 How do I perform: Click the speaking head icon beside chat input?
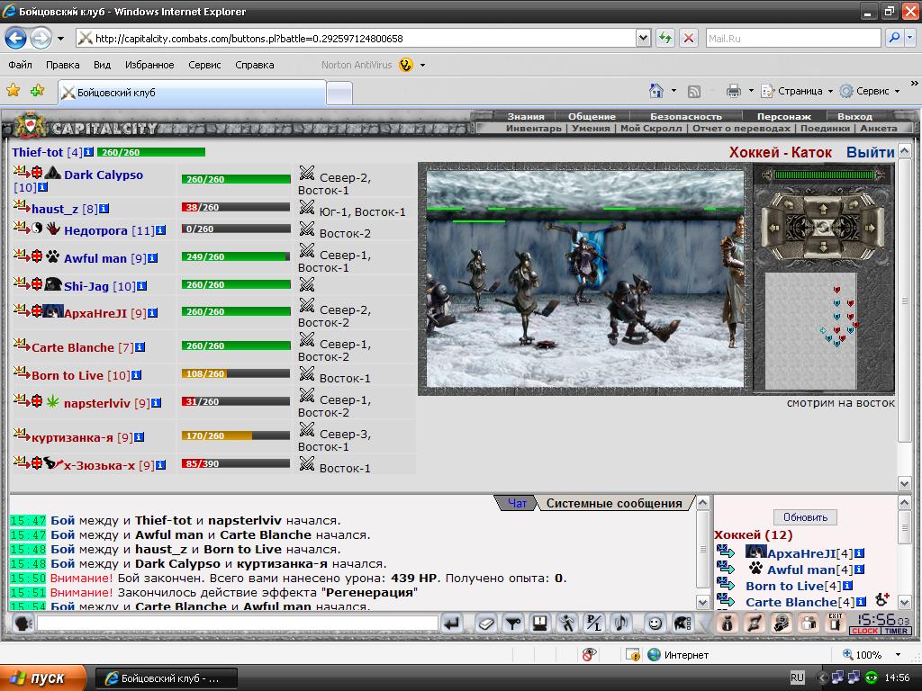click(x=23, y=624)
